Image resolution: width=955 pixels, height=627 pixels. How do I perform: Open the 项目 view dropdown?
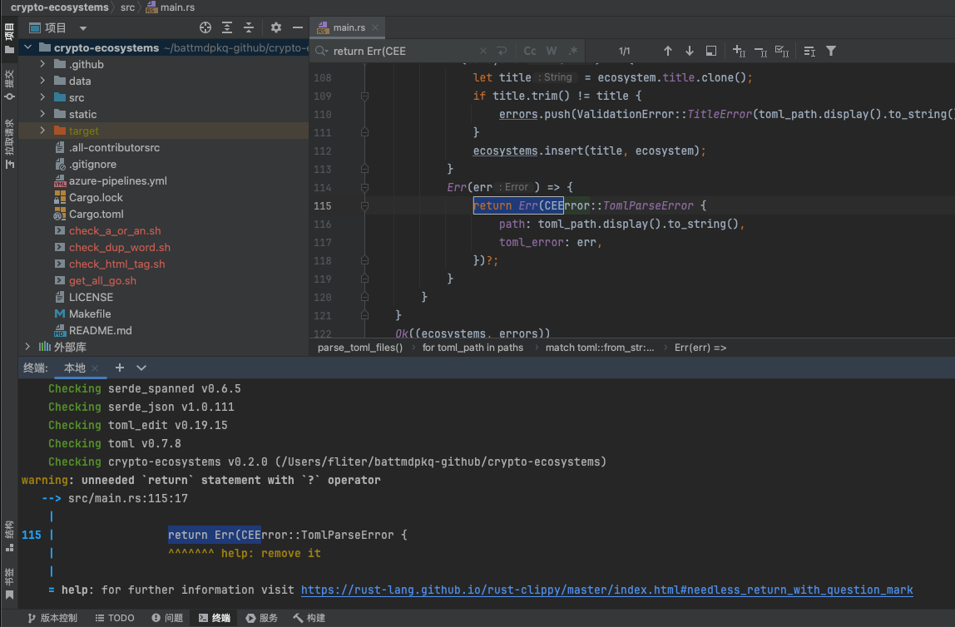point(83,28)
